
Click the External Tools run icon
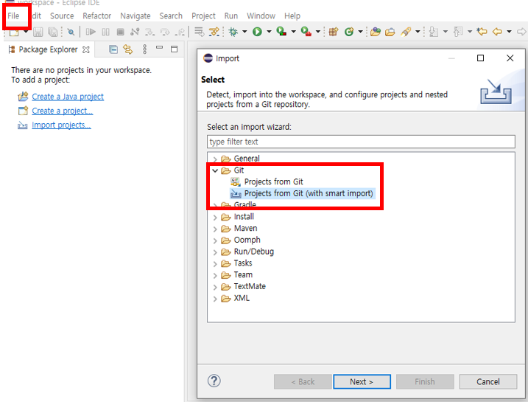[306, 32]
